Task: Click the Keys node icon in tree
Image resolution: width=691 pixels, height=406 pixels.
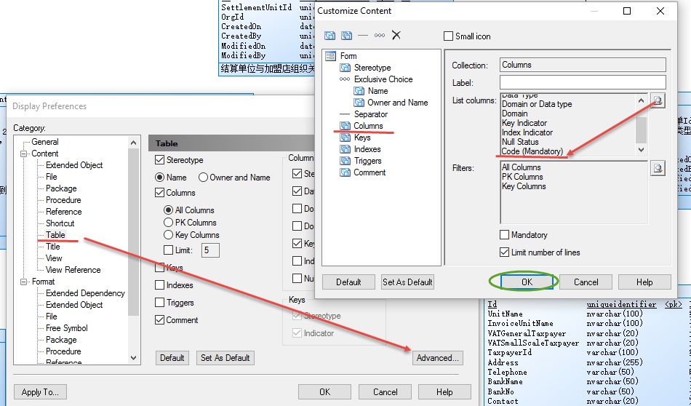Action: point(345,138)
